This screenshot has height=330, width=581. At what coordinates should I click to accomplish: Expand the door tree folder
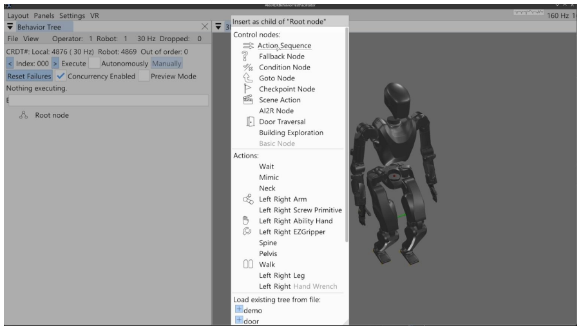click(x=239, y=320)
